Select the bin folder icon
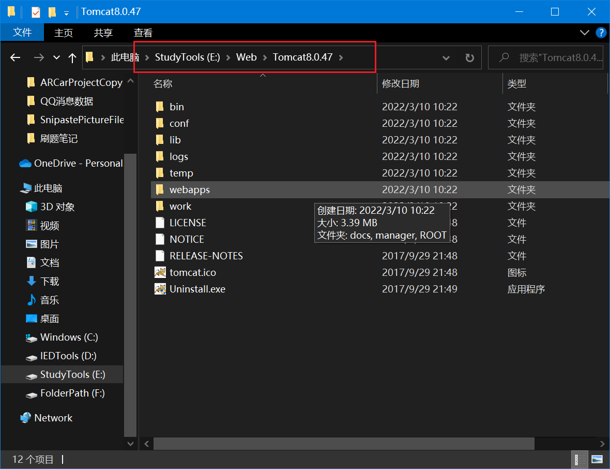This screenshot has width=610, height=469. click(160, 106)
